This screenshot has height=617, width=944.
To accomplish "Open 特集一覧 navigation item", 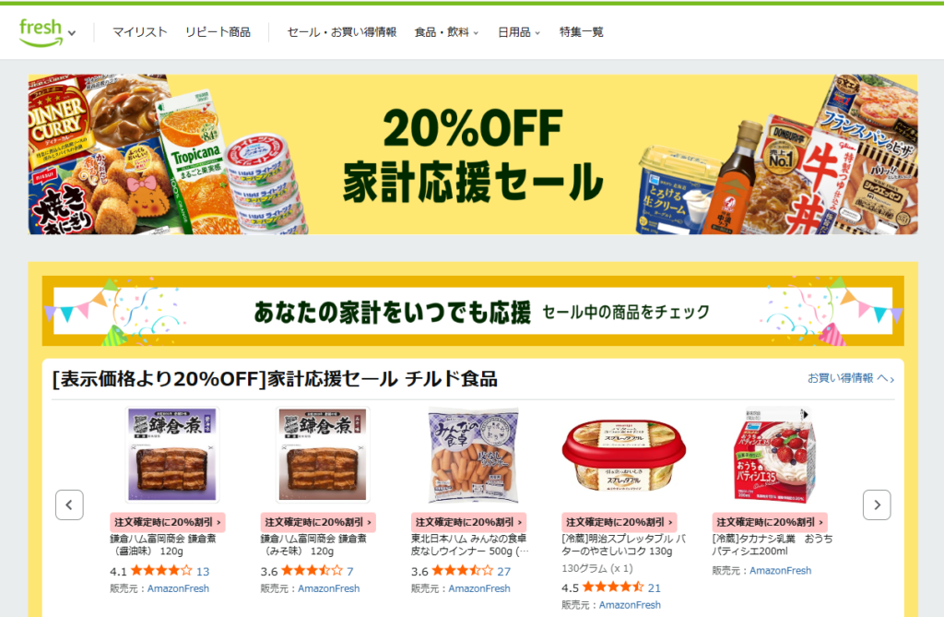I will tap(581, 32).
